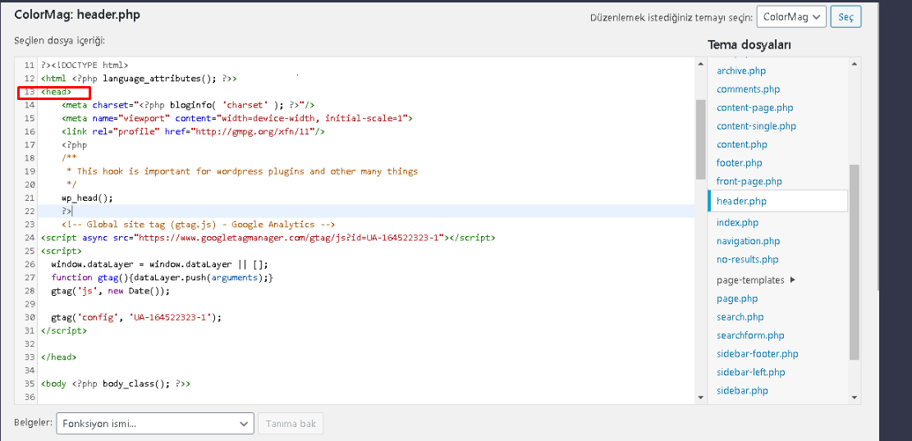Click the code editor scrollbar down arrow
The height and width of the screenshot is (441, 912).
[700, 398]
